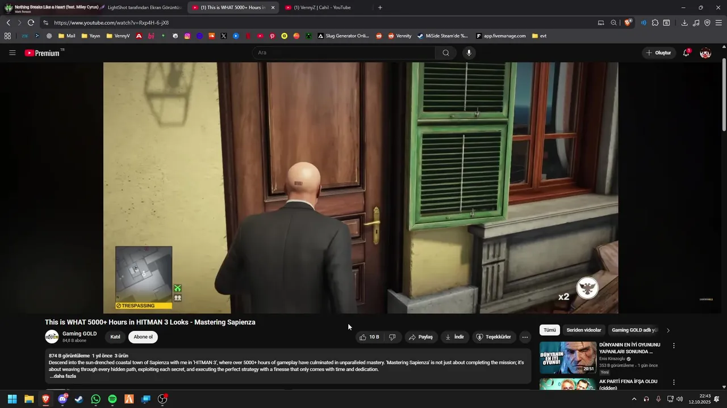727x408 pixels.
Task: Show hidden system tray icons chevron
Action: (x=634, y=399)
